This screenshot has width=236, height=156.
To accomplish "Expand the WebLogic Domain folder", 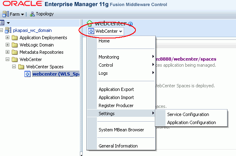I will point(7,45).
